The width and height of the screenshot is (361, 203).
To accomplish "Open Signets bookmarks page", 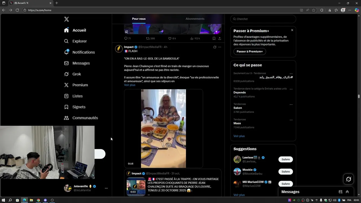I will click(x=75, y=107).
